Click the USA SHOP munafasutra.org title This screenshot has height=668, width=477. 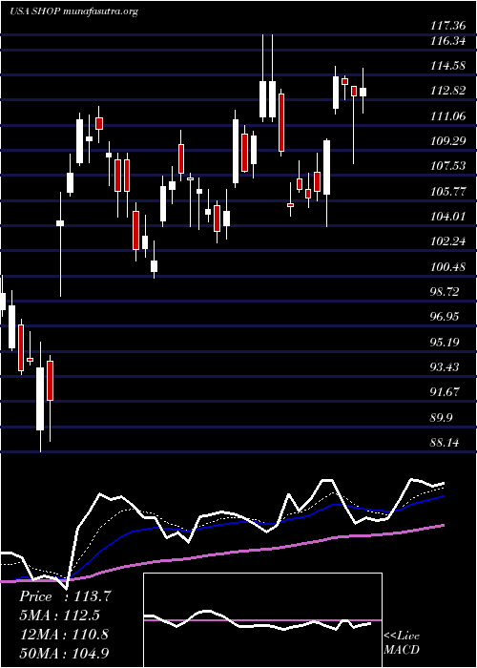click(73, 11)
